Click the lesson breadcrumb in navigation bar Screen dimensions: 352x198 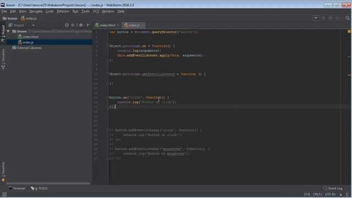click(x=10, y=18)
